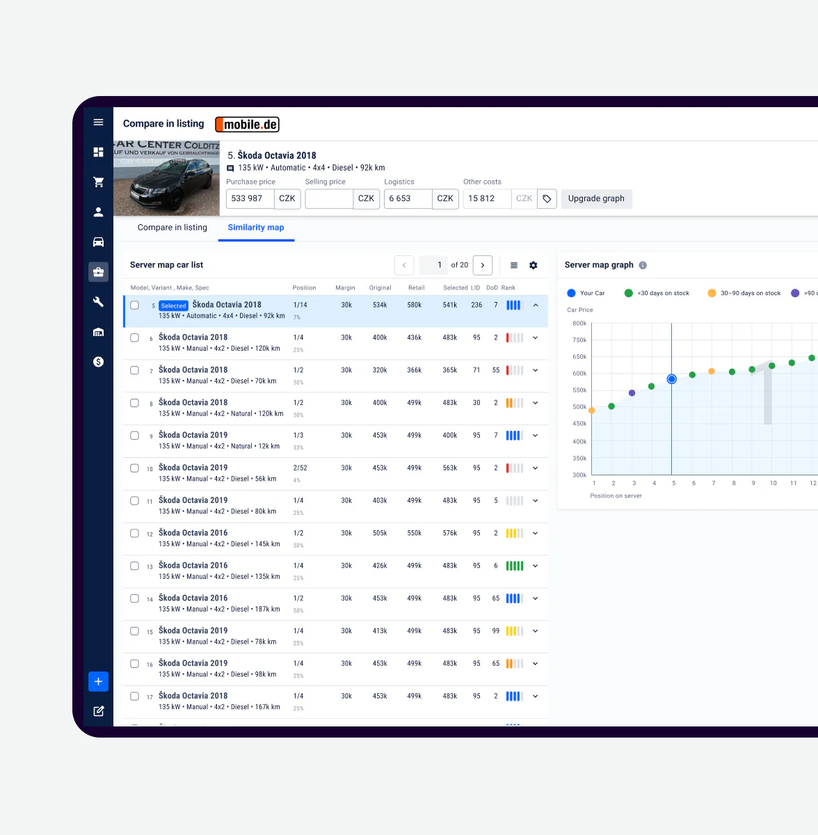Click the Upgrade graph button

(596, 199)
